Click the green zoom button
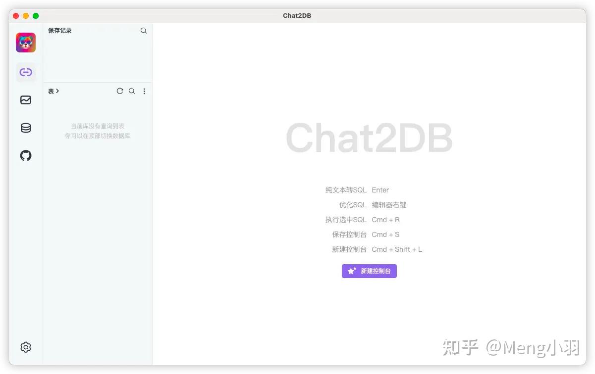 (36, 15)
